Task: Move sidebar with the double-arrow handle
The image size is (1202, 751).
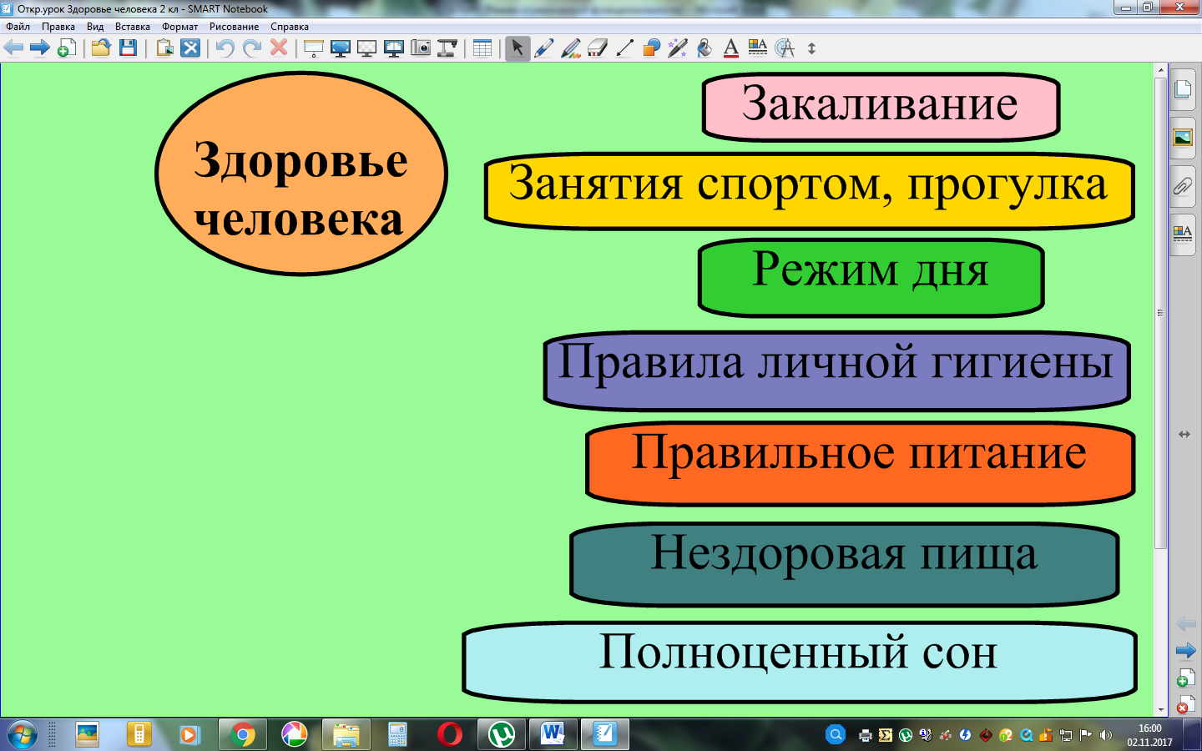Action: coord(1184,434)
